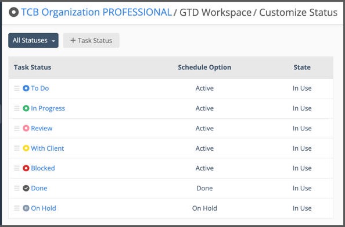
Task: Click In Use state in In Progress row
Action: [302, 108]
